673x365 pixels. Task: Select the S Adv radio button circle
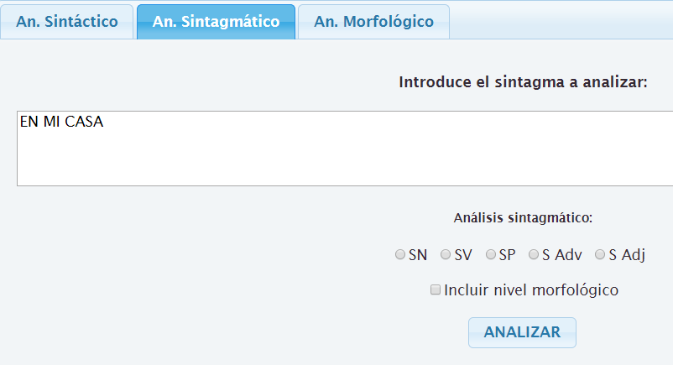coord(534,254)
